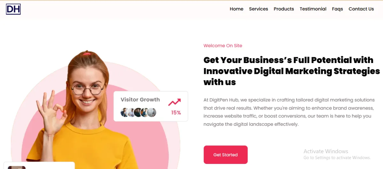Image resolution: width=383 pixels, height=169 pixels.
Task: Go to the Services section
Action: [259, 9]
